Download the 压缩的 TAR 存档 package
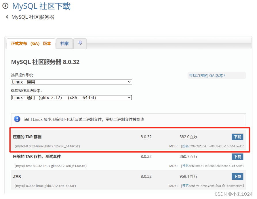 coord(237,137)
